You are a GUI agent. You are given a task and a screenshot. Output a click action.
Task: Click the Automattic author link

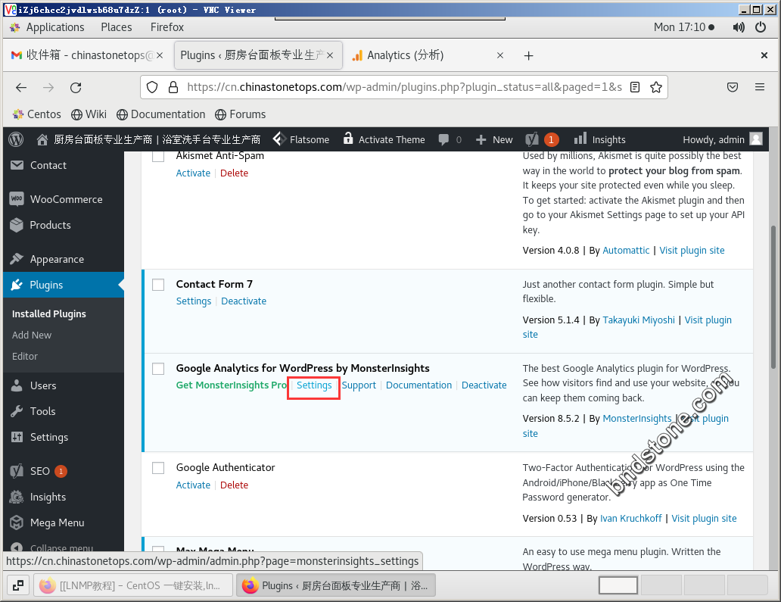pos(626,250)
